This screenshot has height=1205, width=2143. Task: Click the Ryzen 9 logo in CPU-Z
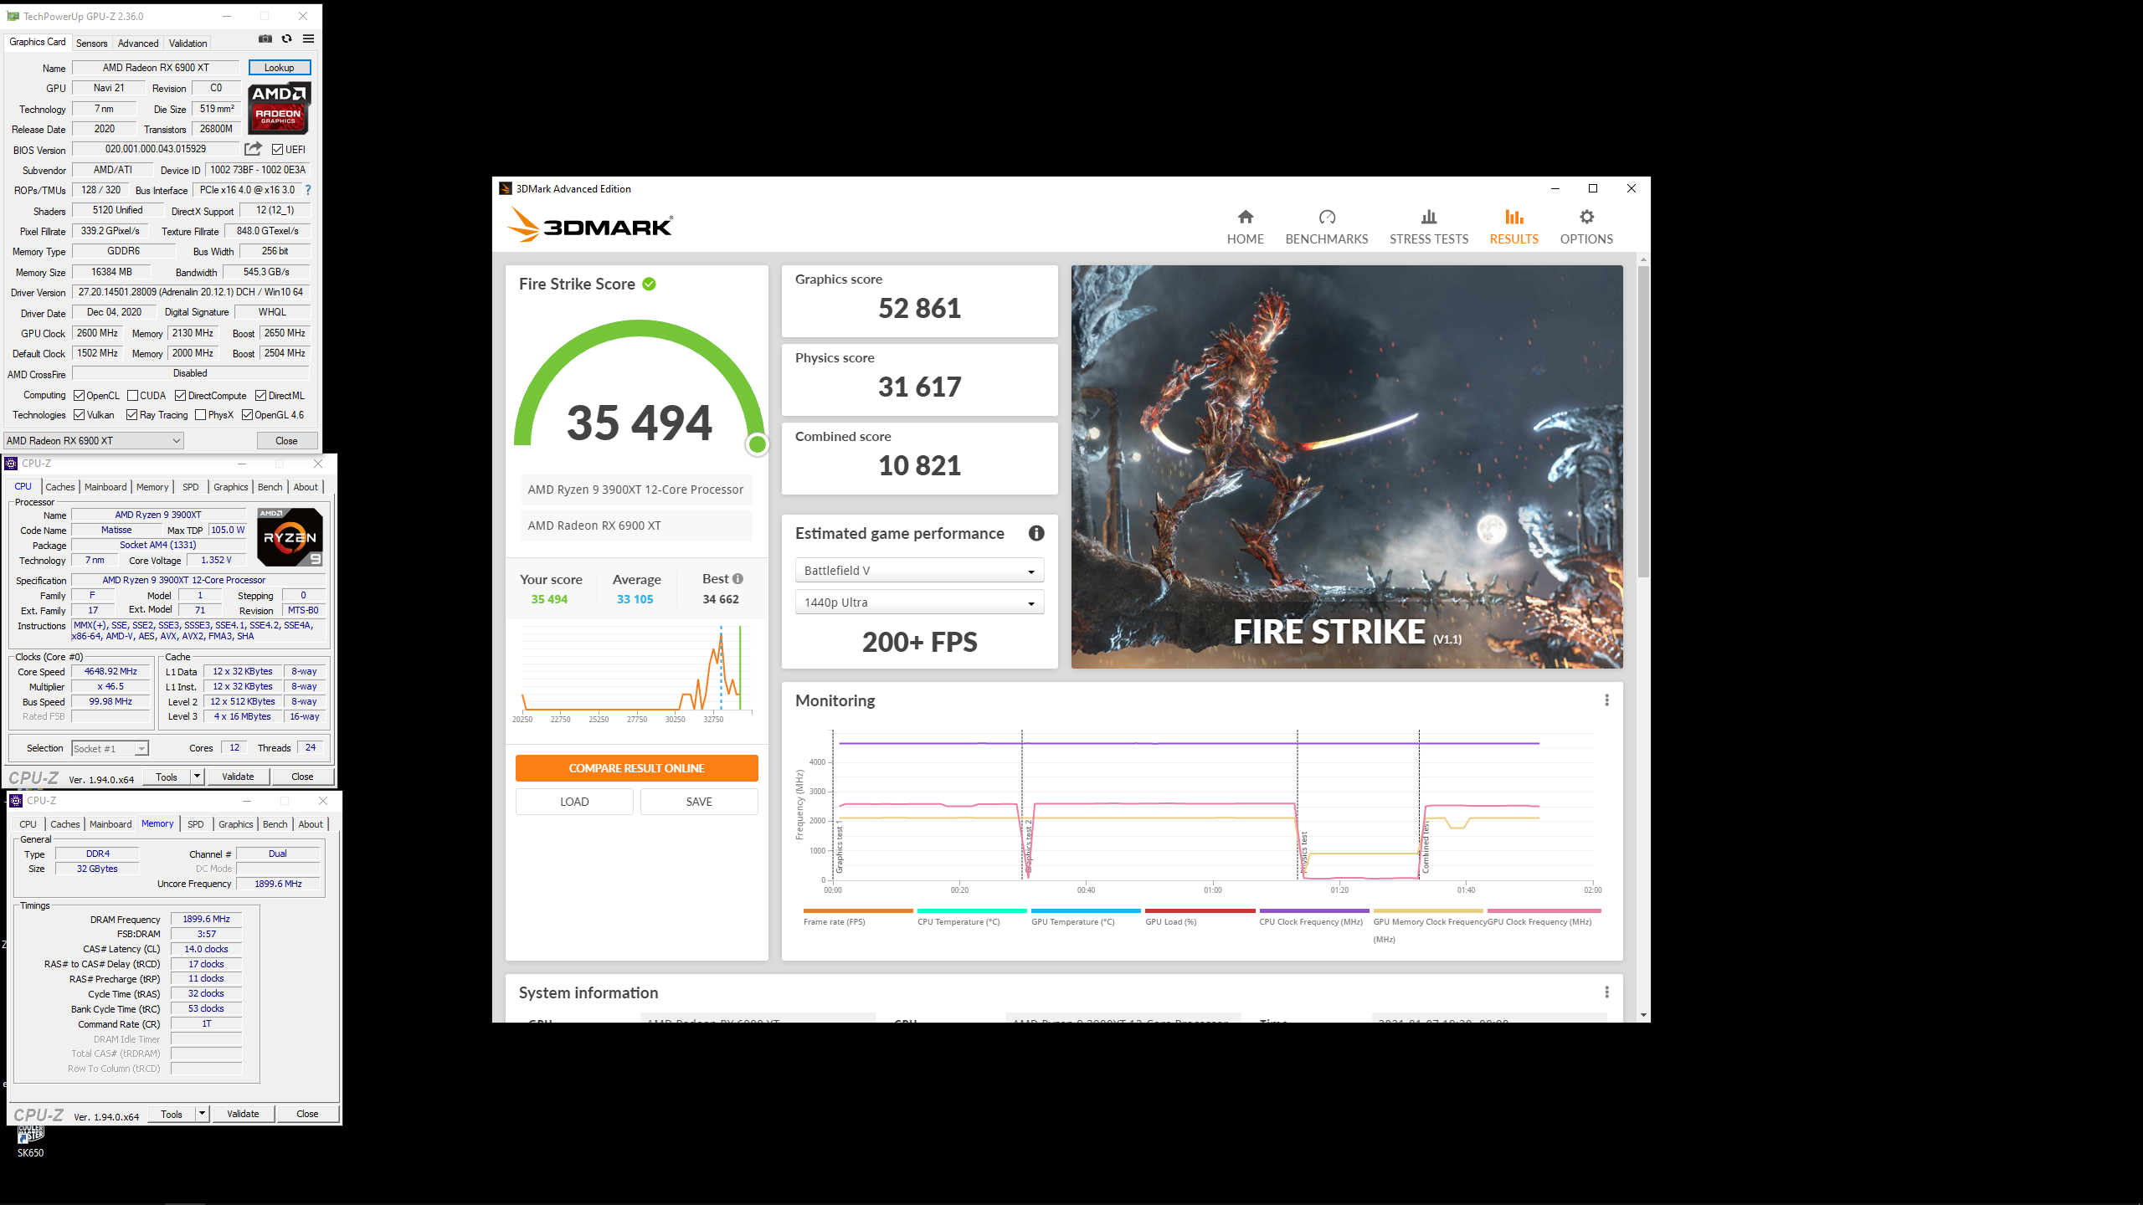(x=290, y=537)
